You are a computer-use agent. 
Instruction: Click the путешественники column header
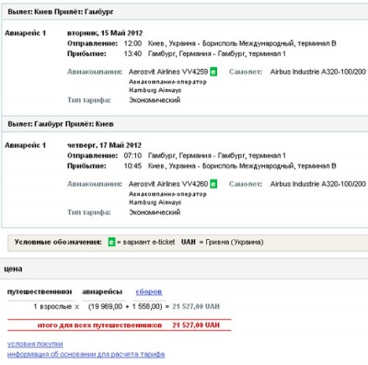40,291
